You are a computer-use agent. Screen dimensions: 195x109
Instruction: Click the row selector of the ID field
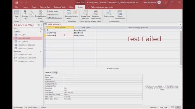45,30
